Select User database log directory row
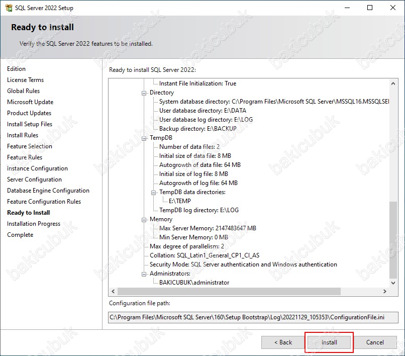405x356 pixels. pyautogui.click(x=206, y=120)
